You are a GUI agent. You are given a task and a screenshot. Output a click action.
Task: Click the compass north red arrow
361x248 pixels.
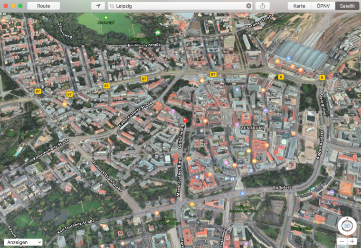(x=347, y=218)
